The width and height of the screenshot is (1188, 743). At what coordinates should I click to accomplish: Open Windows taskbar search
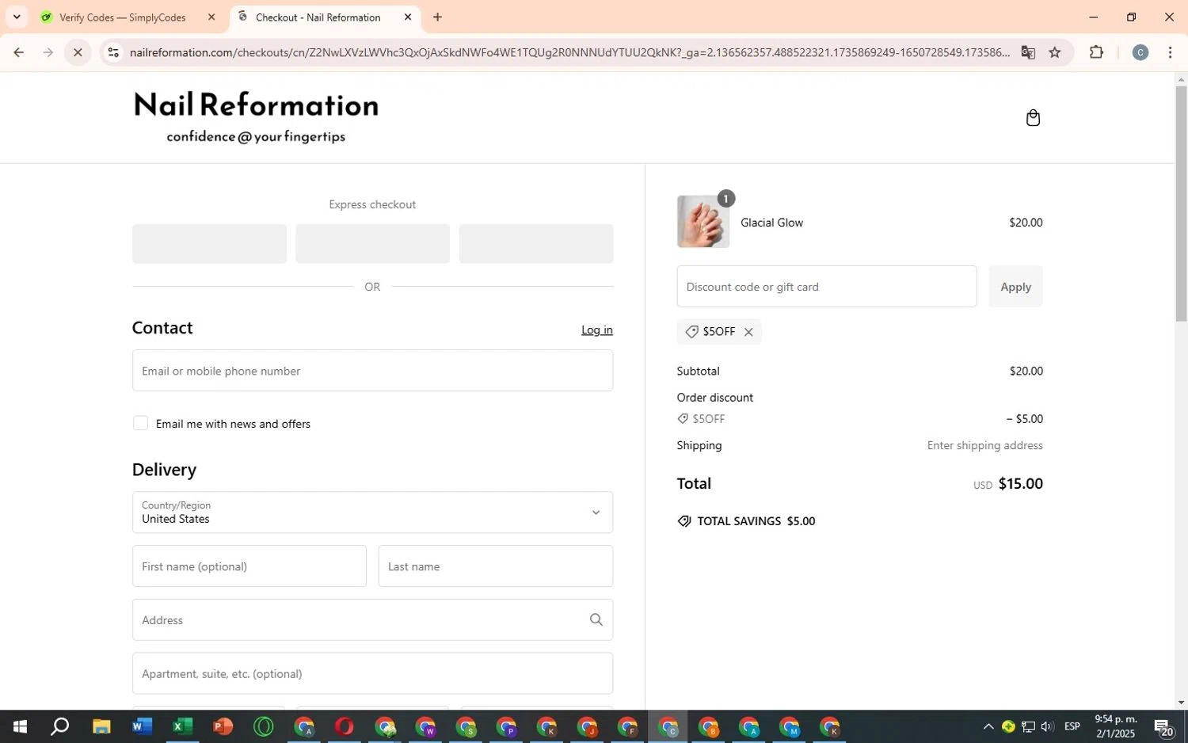pyautogui.click(x=59, y=726)
